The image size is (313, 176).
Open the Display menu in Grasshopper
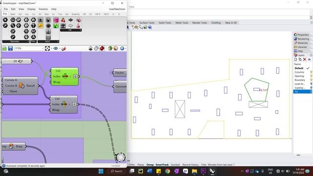[x=31, y=9]
